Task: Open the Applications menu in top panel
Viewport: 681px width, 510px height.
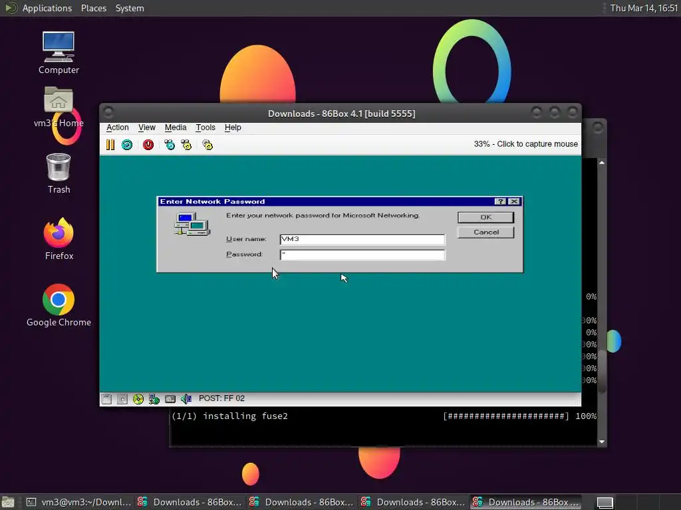Action: (47, 8)
